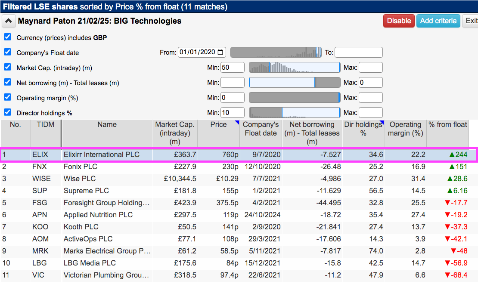Image resolution: width=478 pixels, height=284 pixels.
Task: Sort by Market Cap. (intraday) column header
Action: click(175, 133)
